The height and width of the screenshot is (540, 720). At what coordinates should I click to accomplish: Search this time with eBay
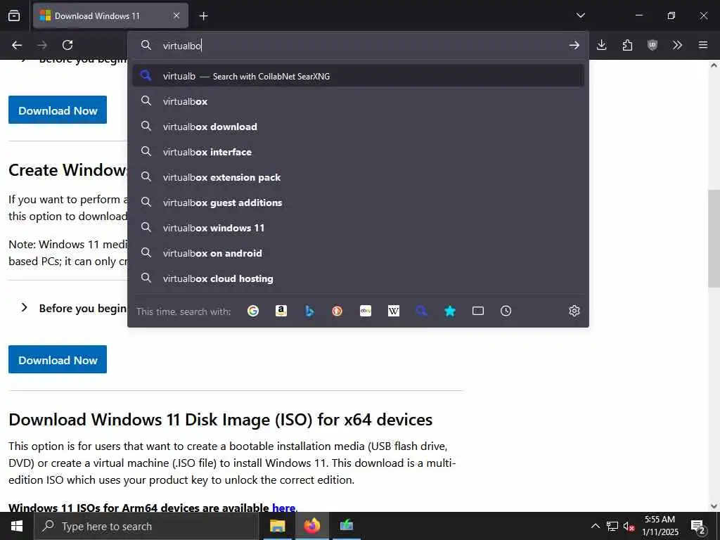pos(366,311)
